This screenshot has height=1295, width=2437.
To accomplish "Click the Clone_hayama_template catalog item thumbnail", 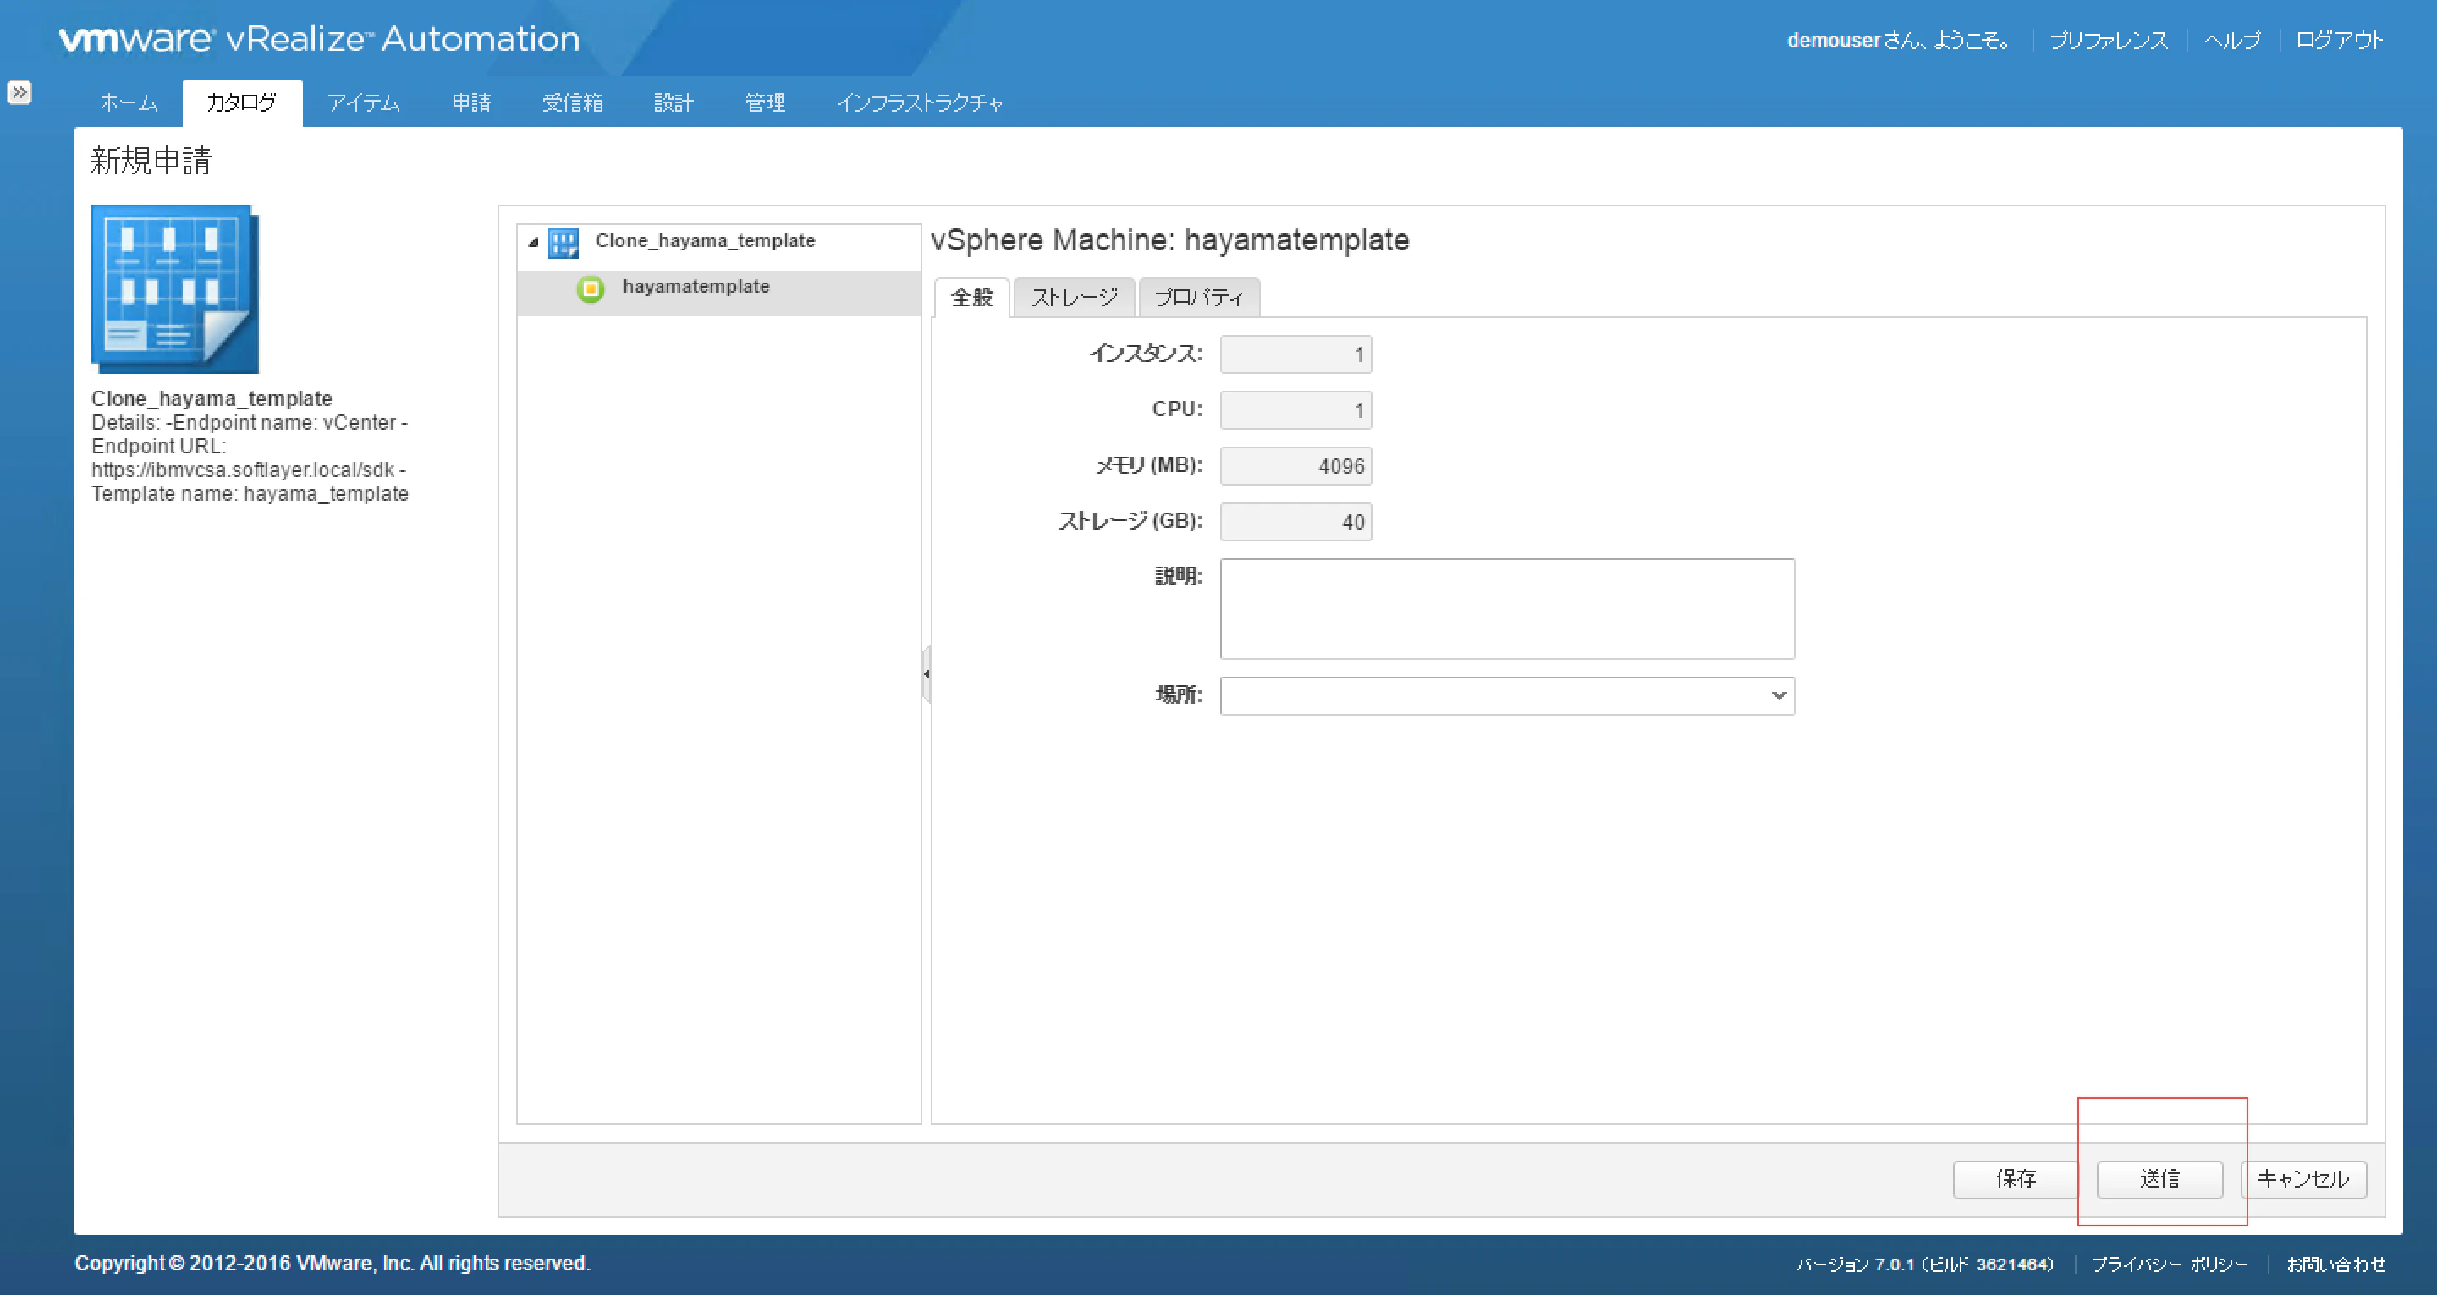I will click(x=174, y=288).
